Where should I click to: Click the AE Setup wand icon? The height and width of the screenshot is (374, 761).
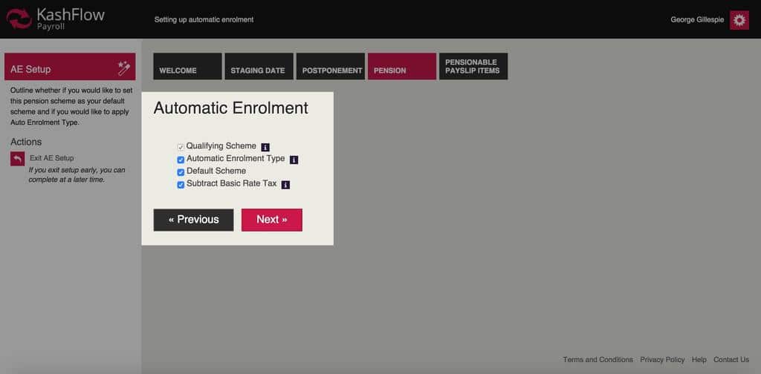pos(123,69)
